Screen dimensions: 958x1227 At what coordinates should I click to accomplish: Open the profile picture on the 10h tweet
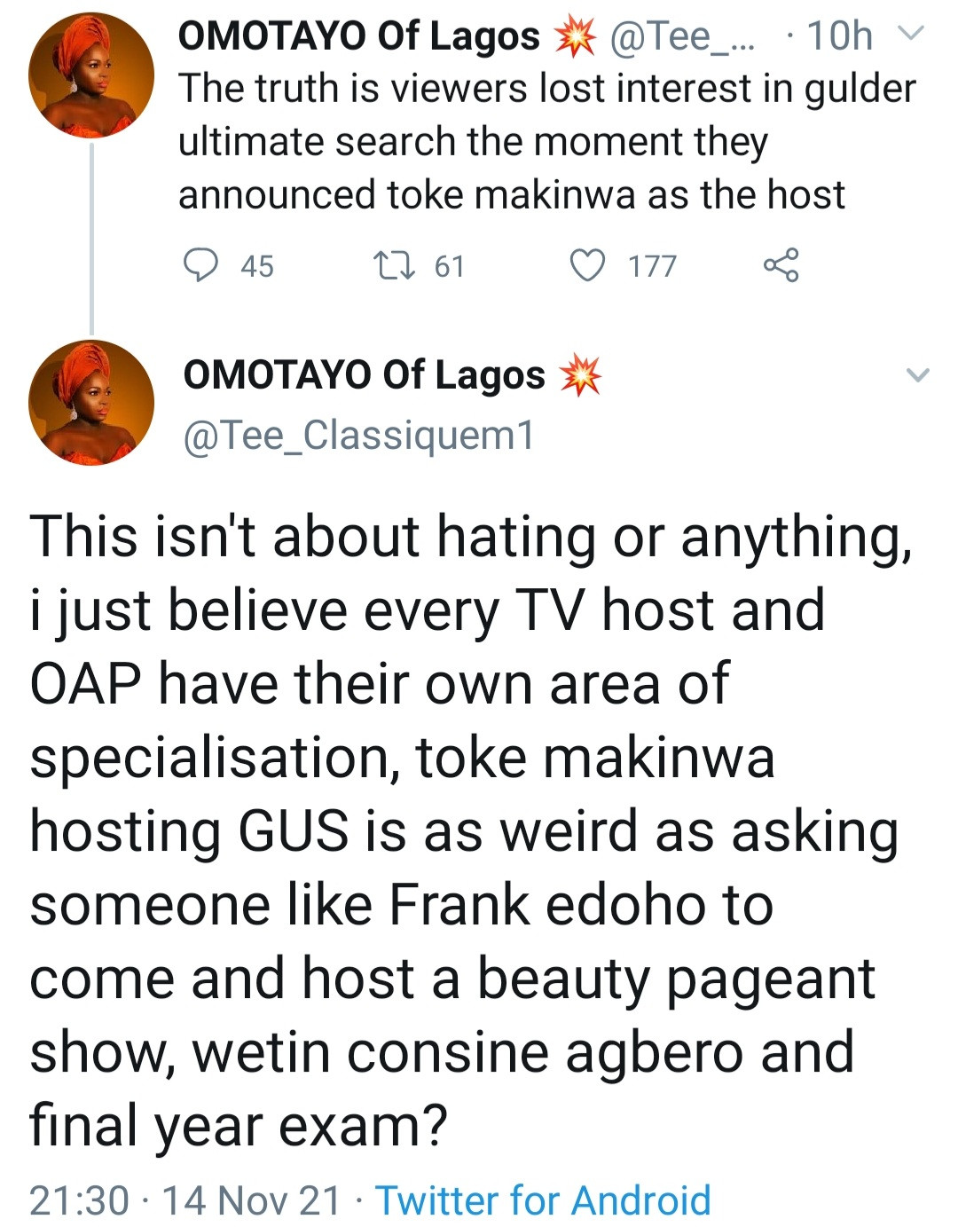(x=91, y=75)
